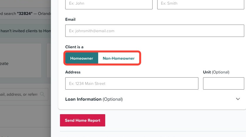Viewport: 246px width, 137px height.
Task: Select the Homeowner client type
Action: tap(82, 58)
